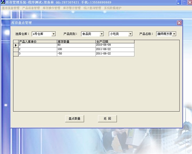Click the stock quantity cell -50
Image resolution: width=192 pixels, height=154 pixels.
click(76, 54)
